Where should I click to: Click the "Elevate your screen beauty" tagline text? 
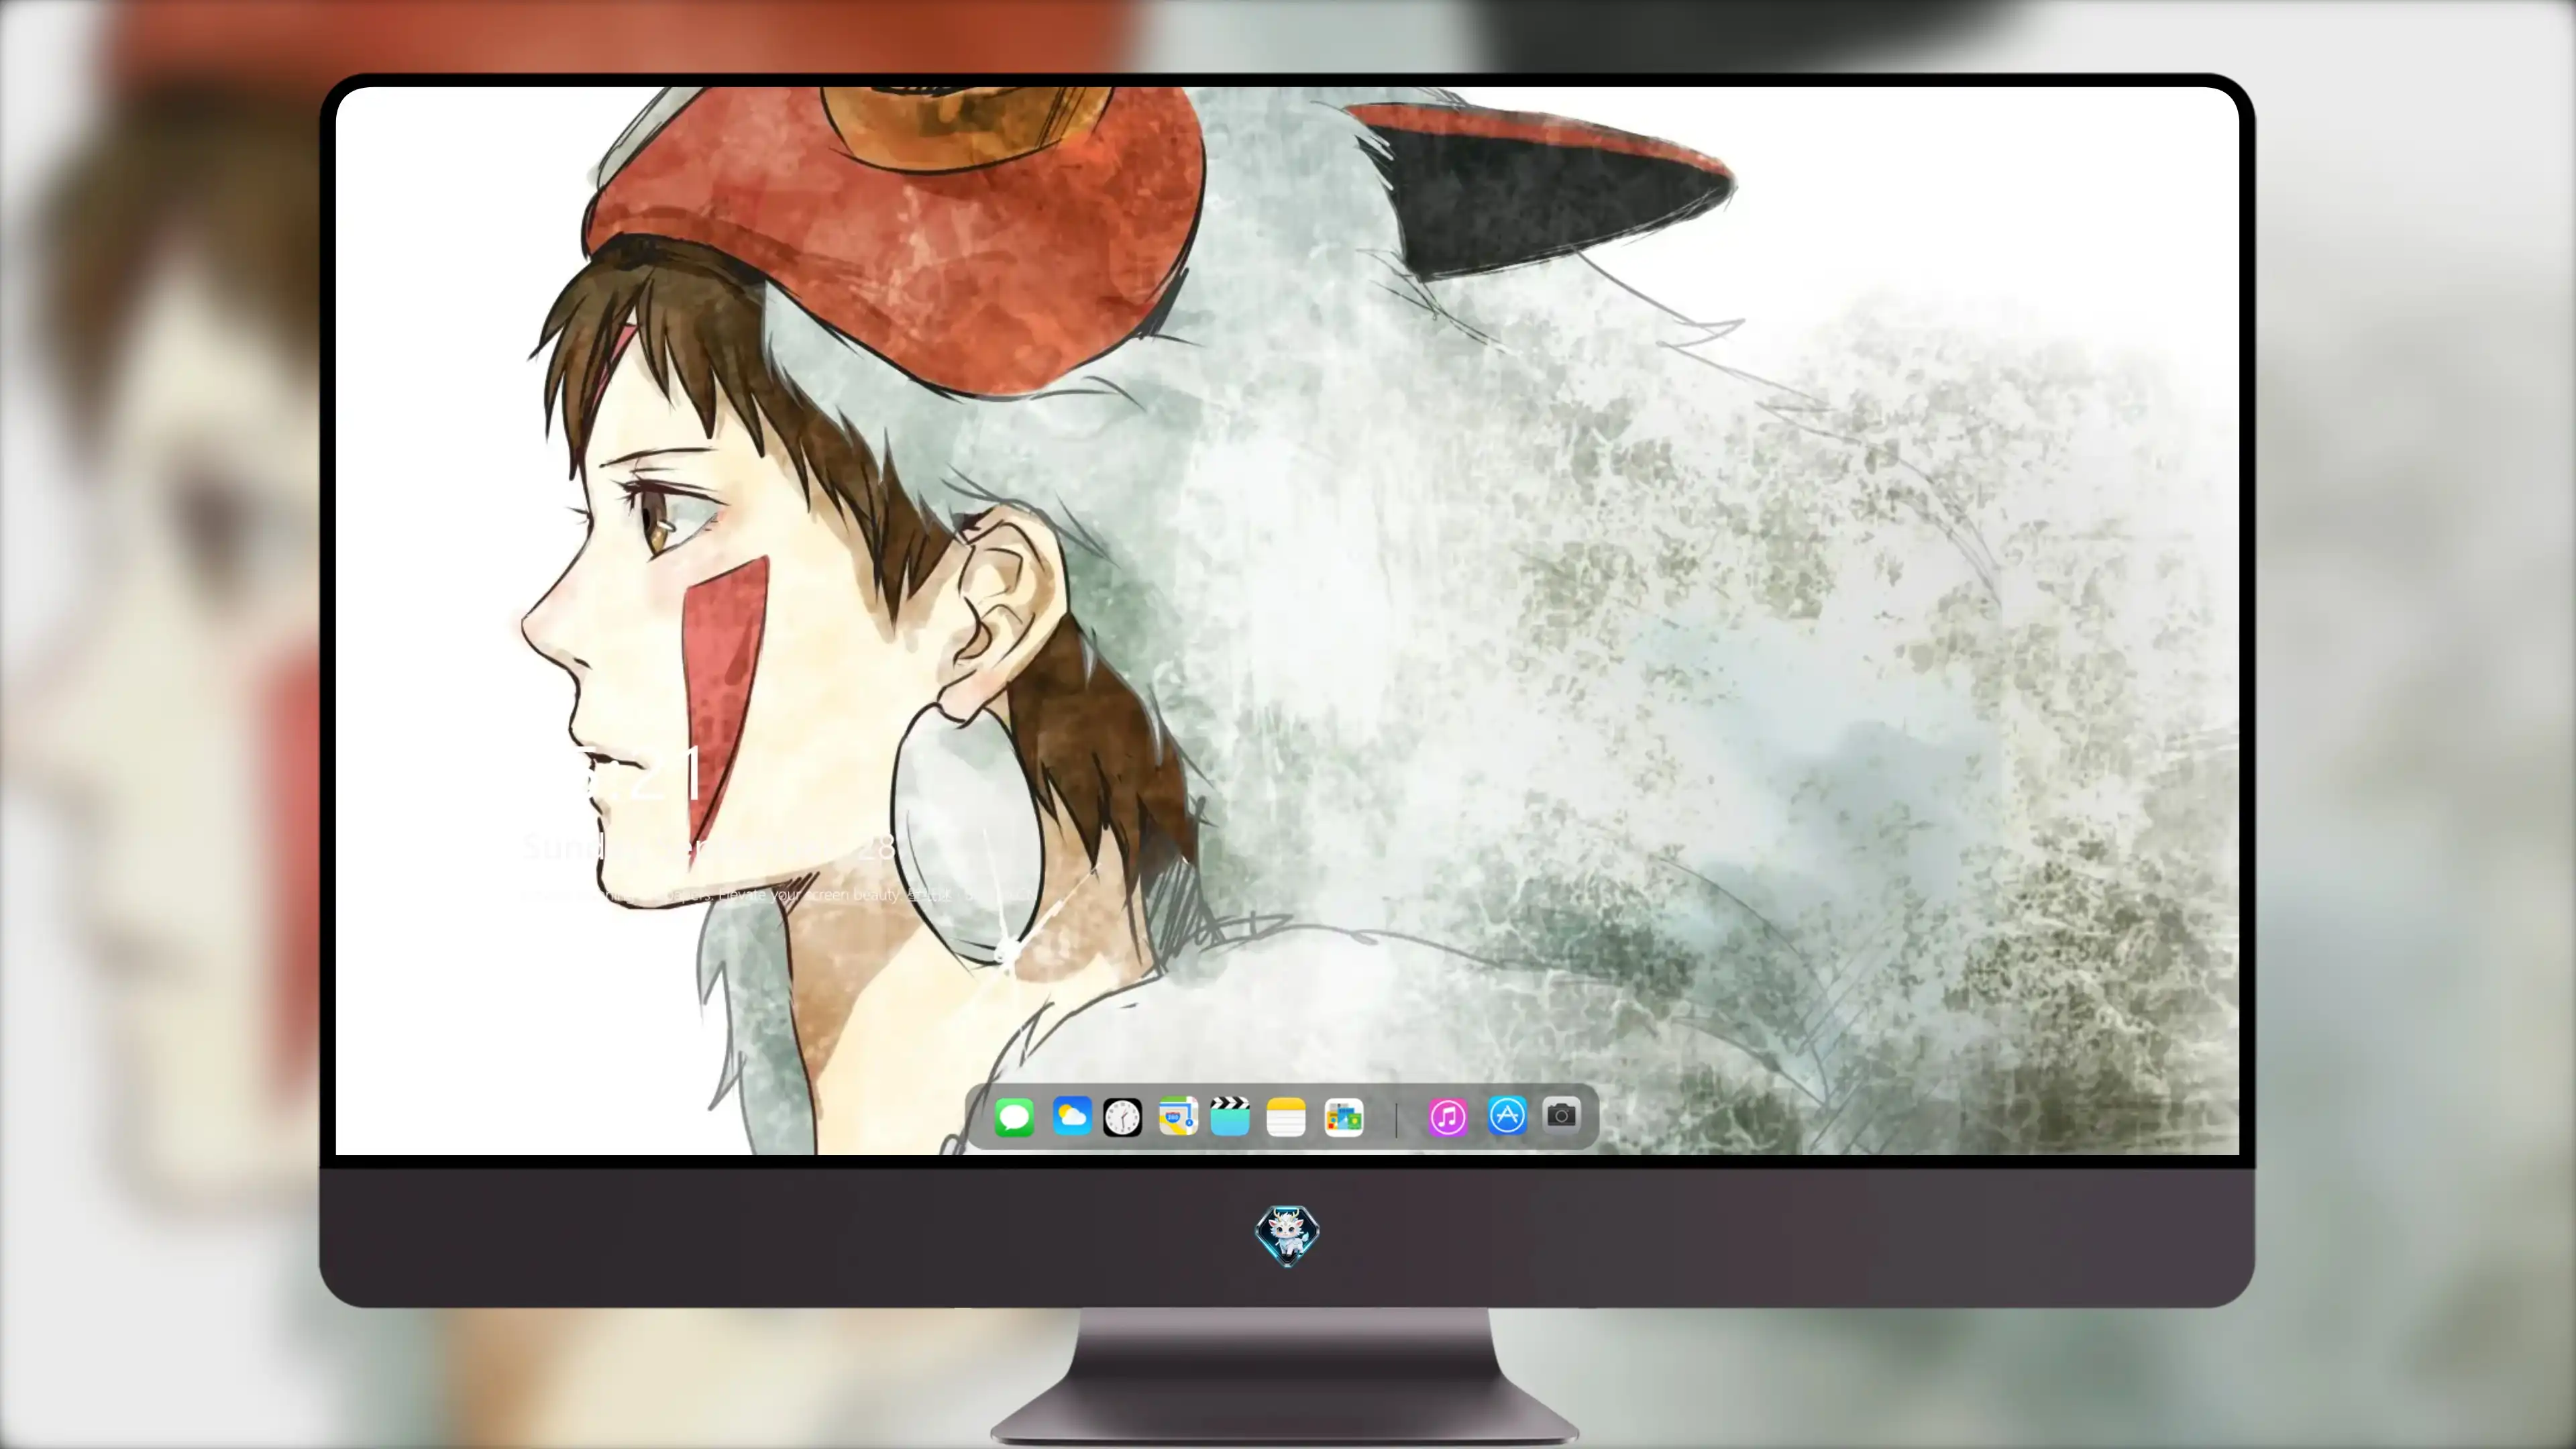tap(810, 895)
